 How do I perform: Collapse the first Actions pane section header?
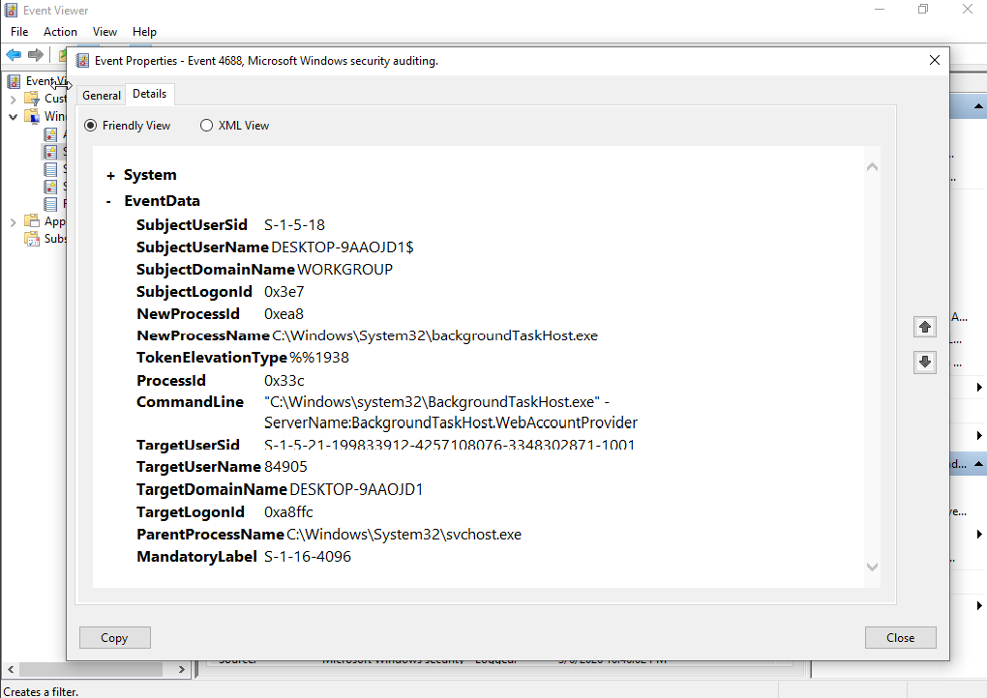tap(978, 106)
